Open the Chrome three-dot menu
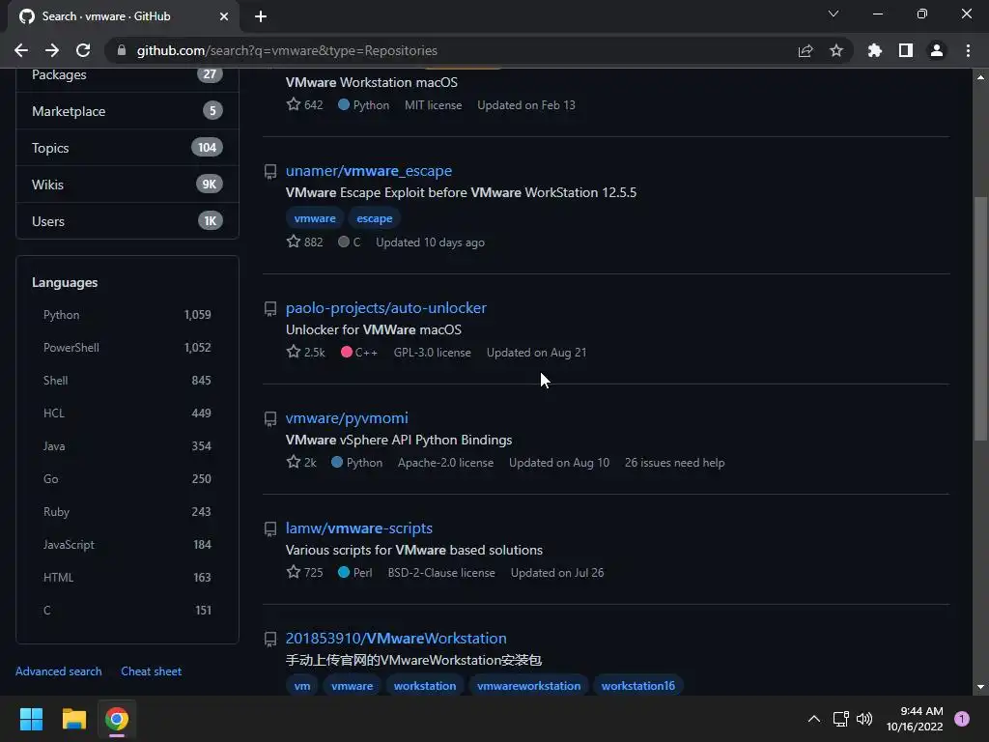This screenshot has width=989, height=742. point(968,50)
